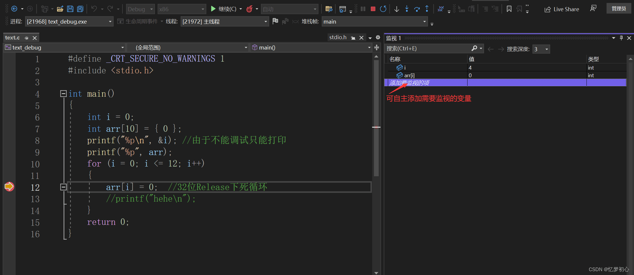
Task: Pin the text.c tab
Action: 27,38
